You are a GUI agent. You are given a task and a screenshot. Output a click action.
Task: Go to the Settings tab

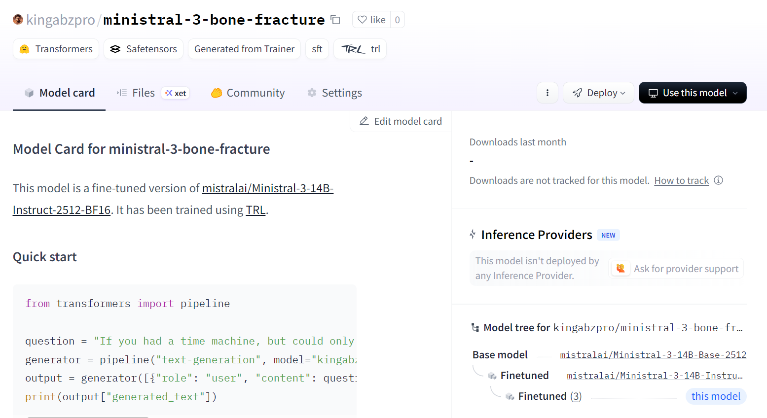pos(334,93)
